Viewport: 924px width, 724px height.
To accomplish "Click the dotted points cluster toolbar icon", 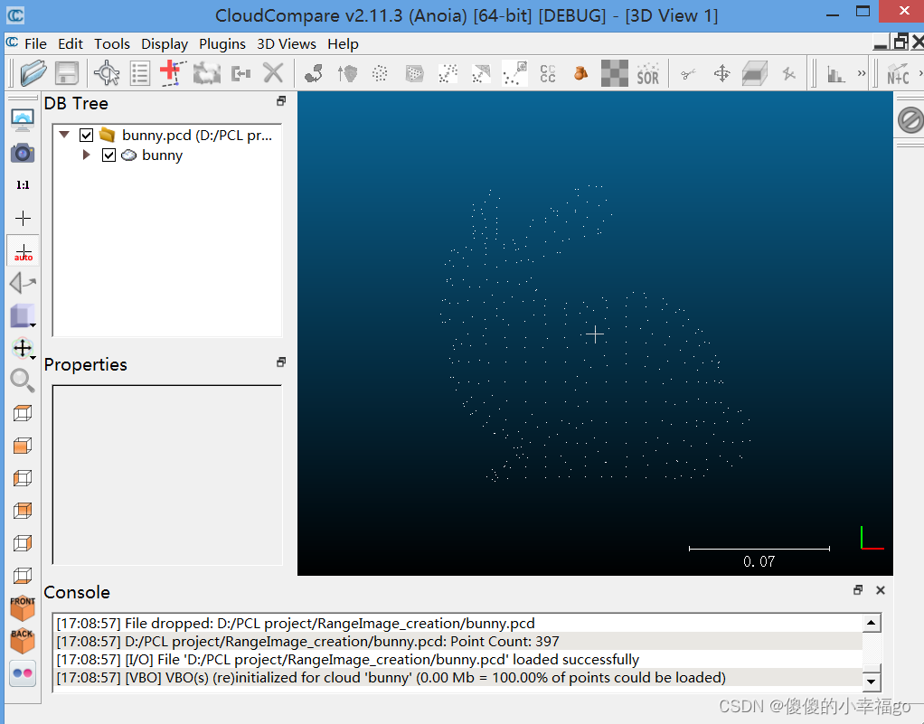I will [x=380, y=73].
